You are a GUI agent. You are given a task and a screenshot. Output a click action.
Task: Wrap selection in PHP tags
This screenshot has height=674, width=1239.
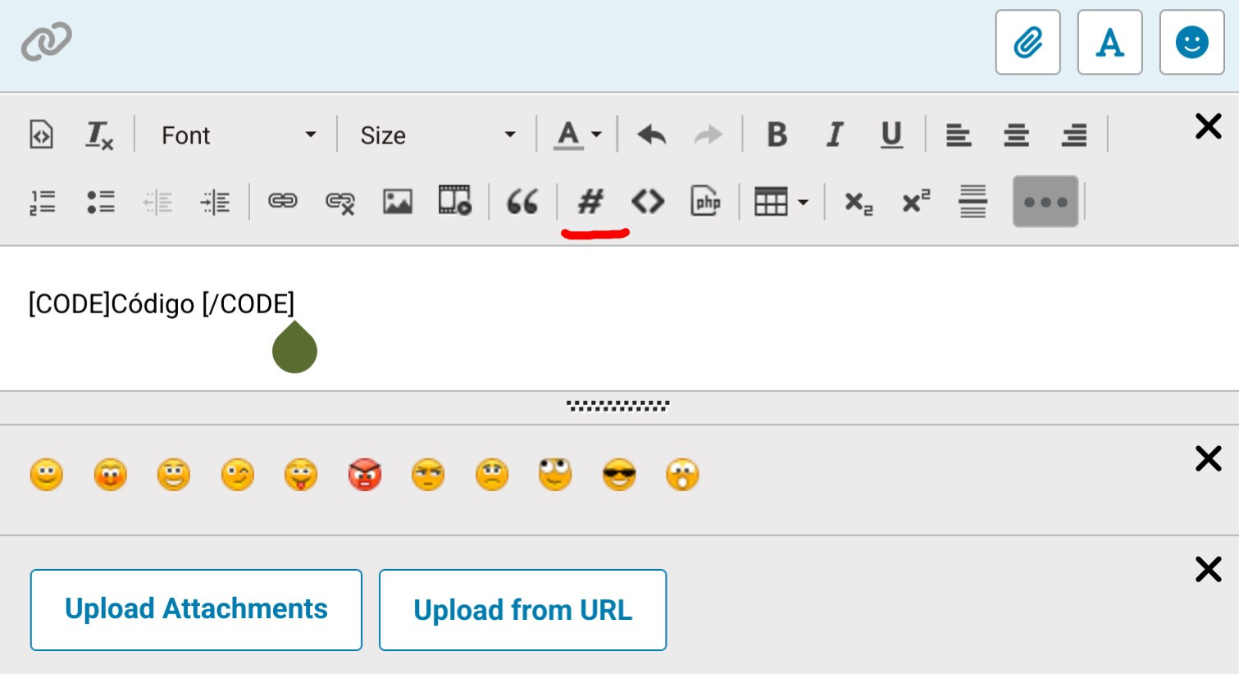[706, 201]
